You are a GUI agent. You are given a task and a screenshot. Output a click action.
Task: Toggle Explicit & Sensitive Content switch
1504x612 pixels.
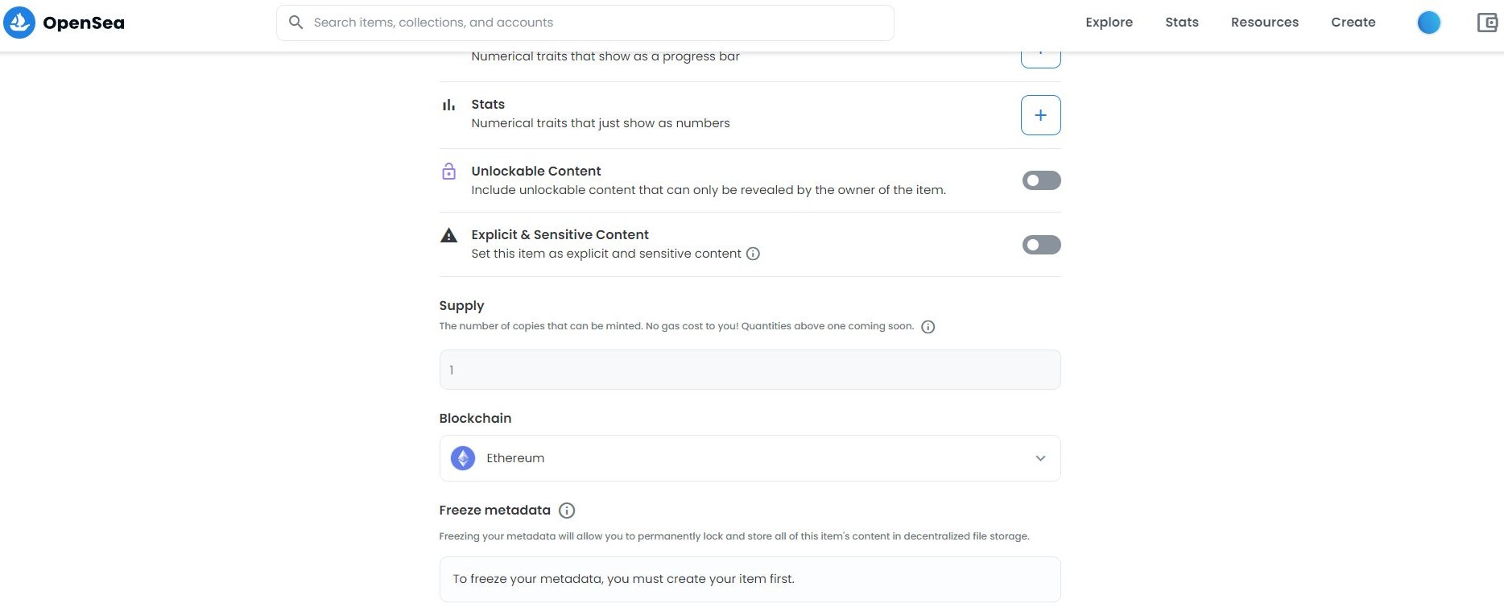(1041, 245)
